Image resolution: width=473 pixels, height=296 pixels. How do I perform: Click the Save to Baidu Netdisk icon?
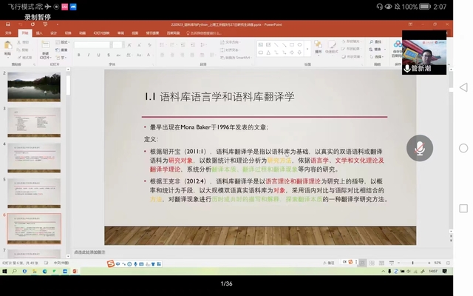[x=398, y=47]
